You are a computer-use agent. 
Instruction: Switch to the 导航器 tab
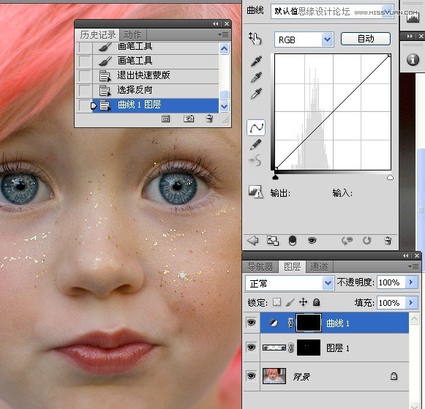260,267
